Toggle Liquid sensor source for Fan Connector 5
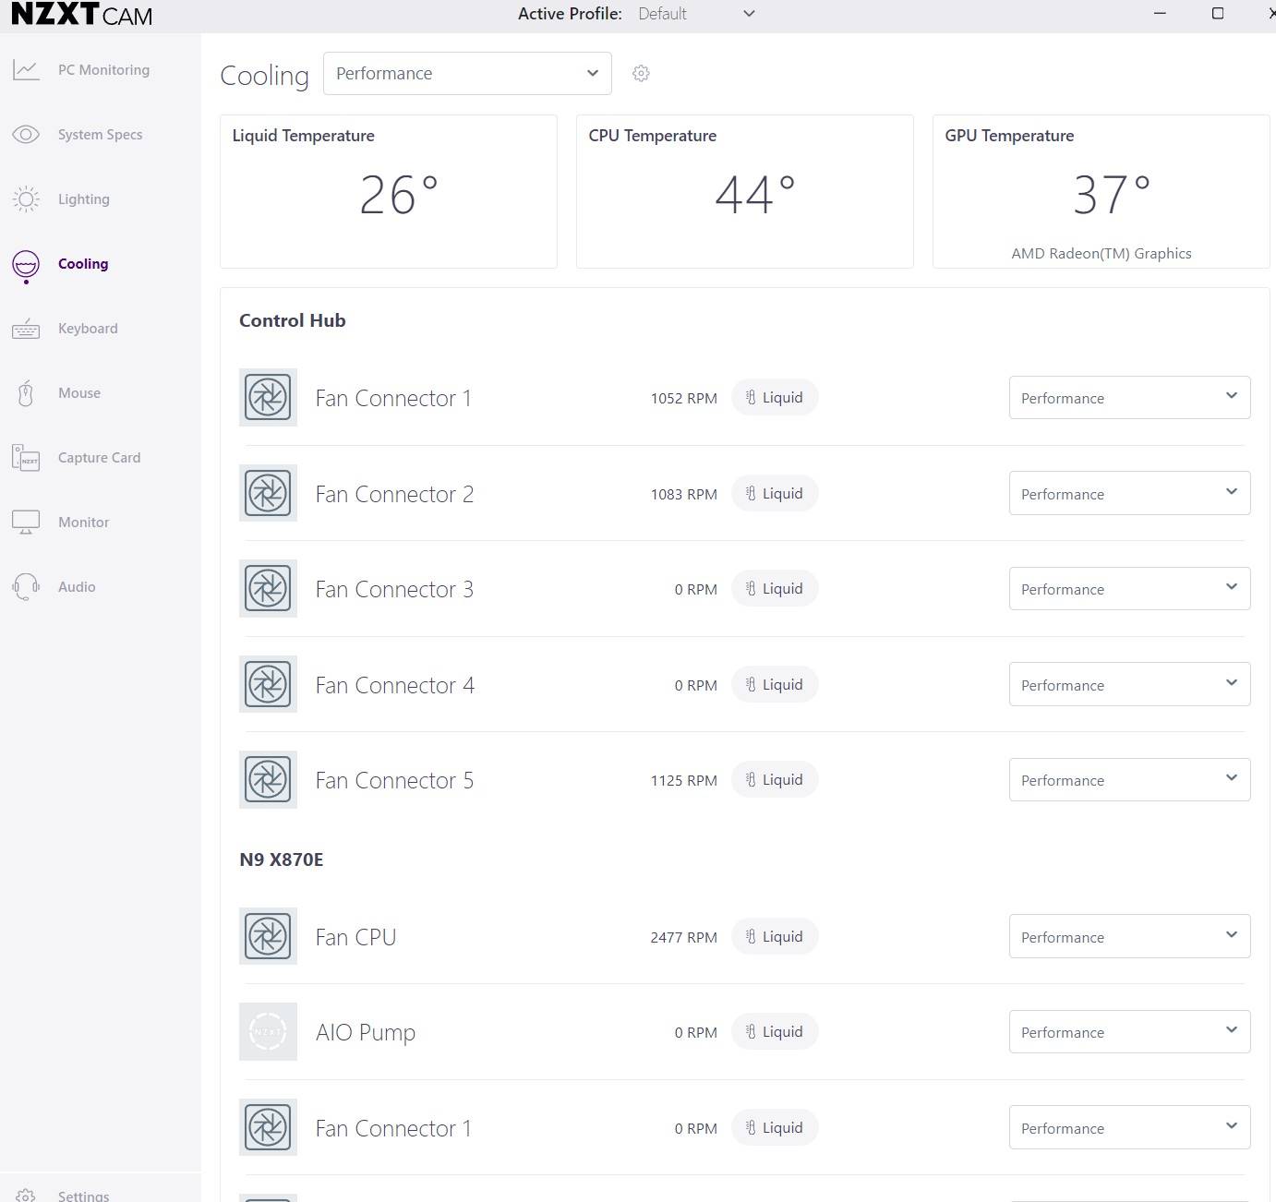This screenshot has width=1276, height=1202. [775, 780]
